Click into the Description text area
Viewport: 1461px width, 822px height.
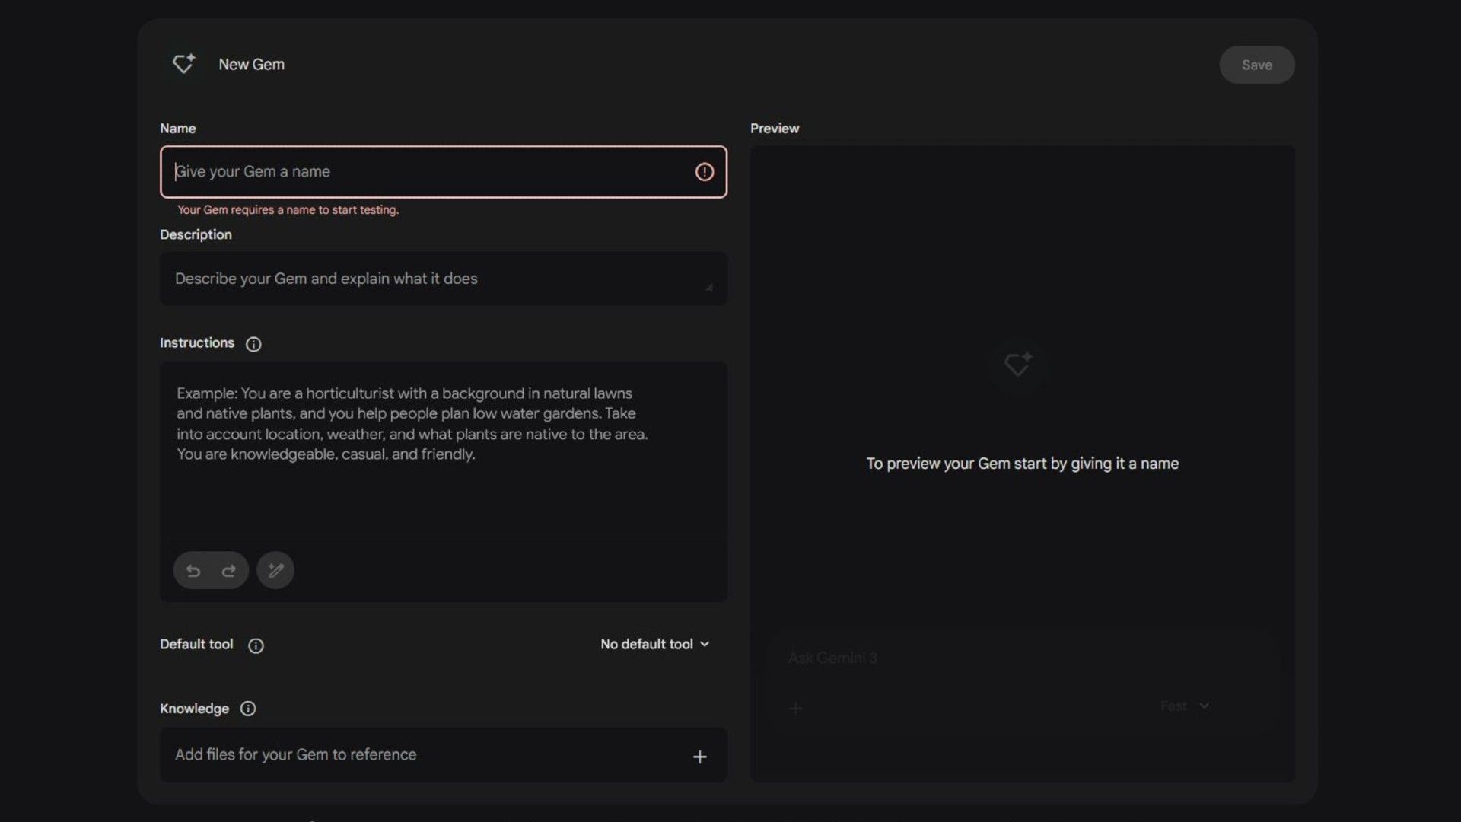tap(444, 279)
